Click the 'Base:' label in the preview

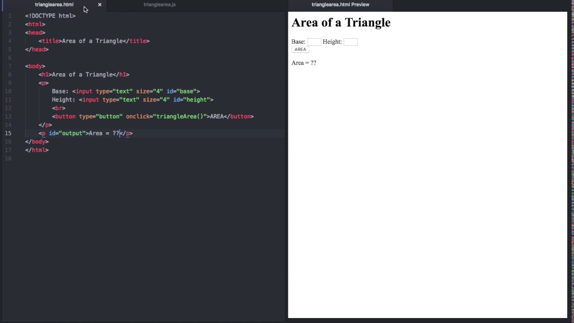click(298, 42)
